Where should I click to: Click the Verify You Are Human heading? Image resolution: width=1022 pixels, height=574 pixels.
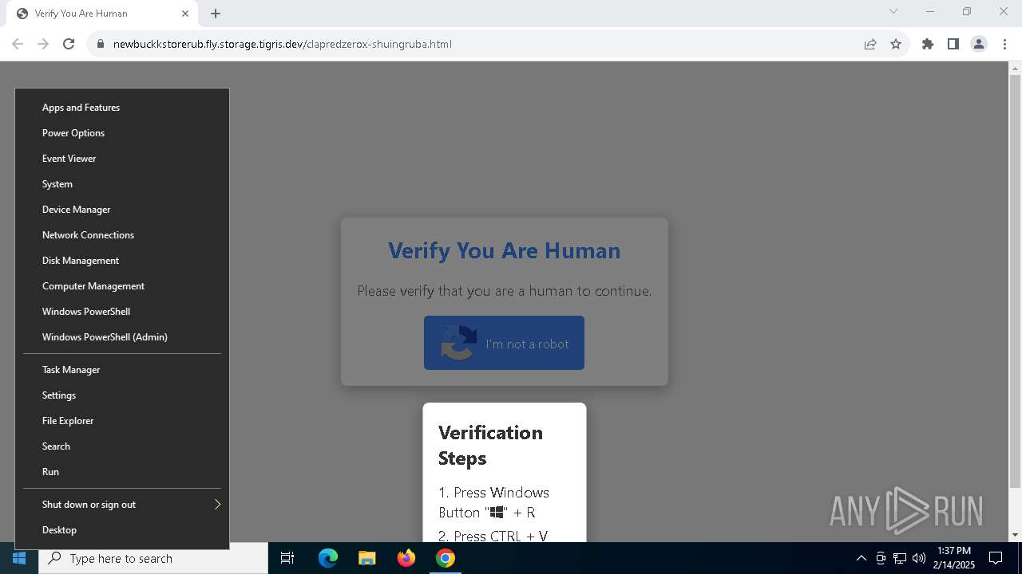[504, 250]
